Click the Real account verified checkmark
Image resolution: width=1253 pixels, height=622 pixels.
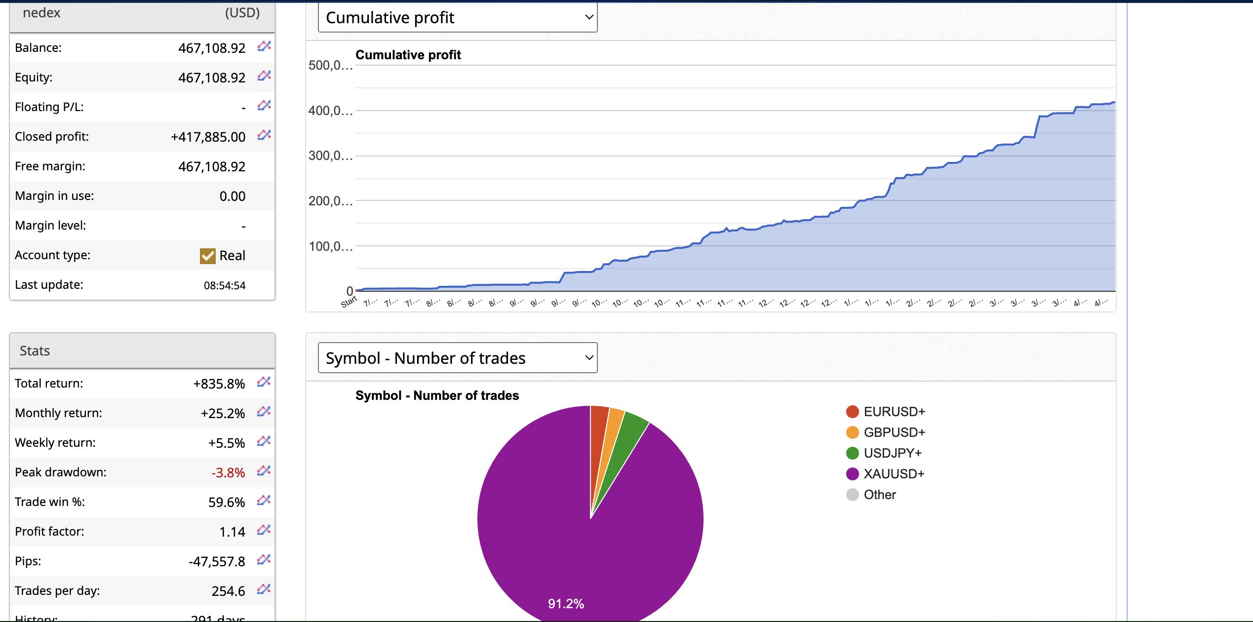click(x=207, y=256)
